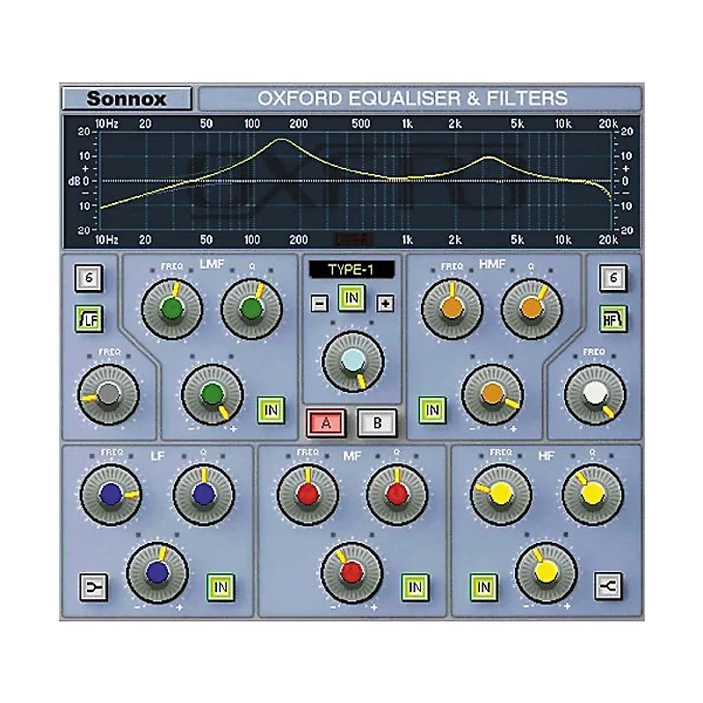The height and width of the screenshot is (703, 703).
Task: Switch to preset A
Action: pos(325,423)
